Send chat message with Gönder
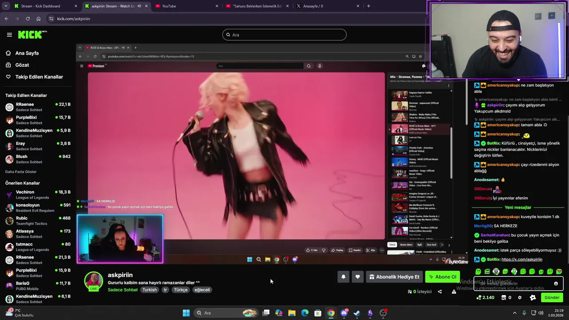 click(x=552, y=297)
